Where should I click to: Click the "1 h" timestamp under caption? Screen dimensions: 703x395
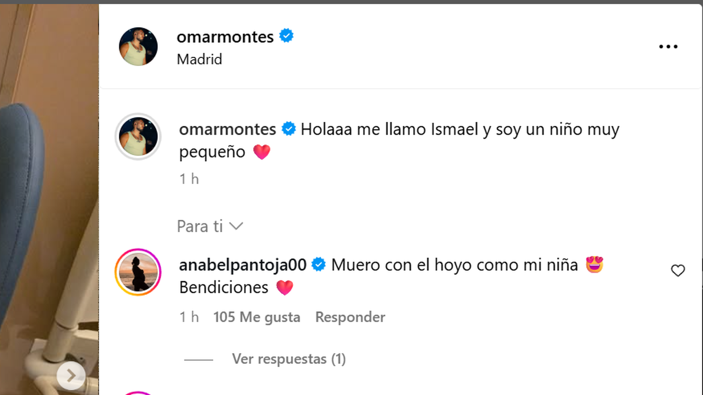click(x=189, y=179)
